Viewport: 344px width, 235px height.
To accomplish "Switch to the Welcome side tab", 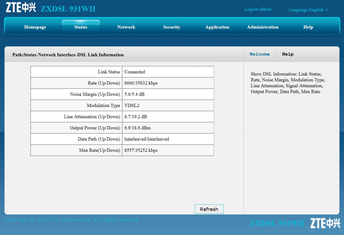I will pos(259,54).
